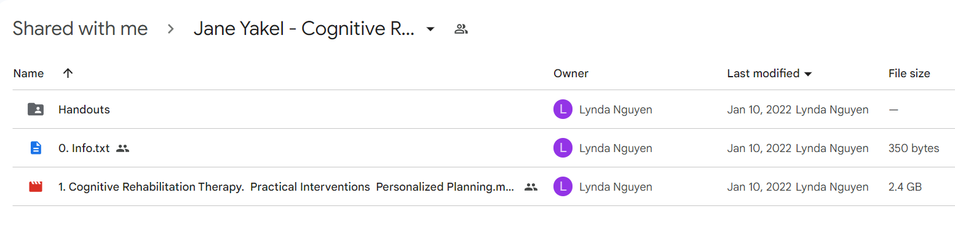Click Lynda Nguyen avatar in Handouts row
Image resolution: width=955 pixels, height=233 pixels.
563,110
